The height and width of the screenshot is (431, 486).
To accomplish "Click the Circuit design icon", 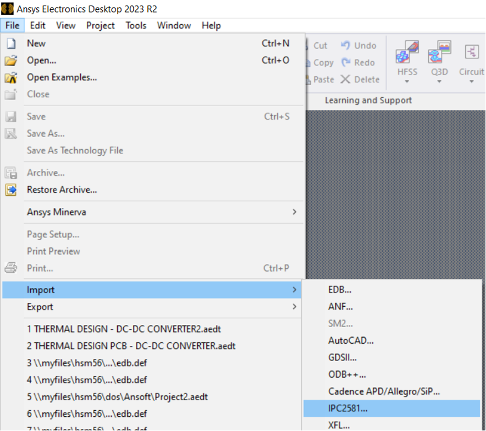I will click(x=471, y=52).
